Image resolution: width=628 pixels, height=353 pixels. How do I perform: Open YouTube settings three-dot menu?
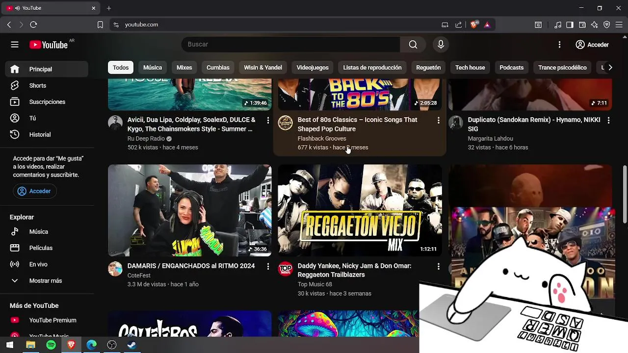click(559, 45)
